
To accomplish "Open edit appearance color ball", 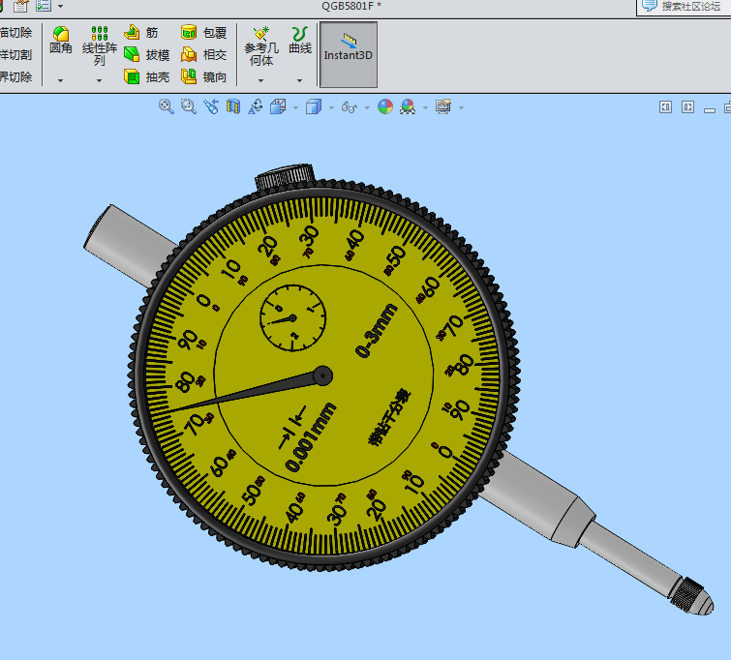I will click(385, 106).
